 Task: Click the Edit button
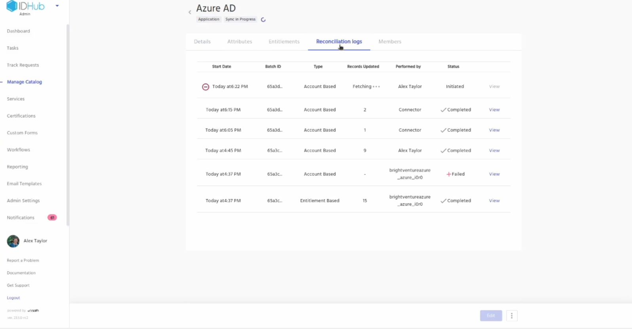[491, 316]
